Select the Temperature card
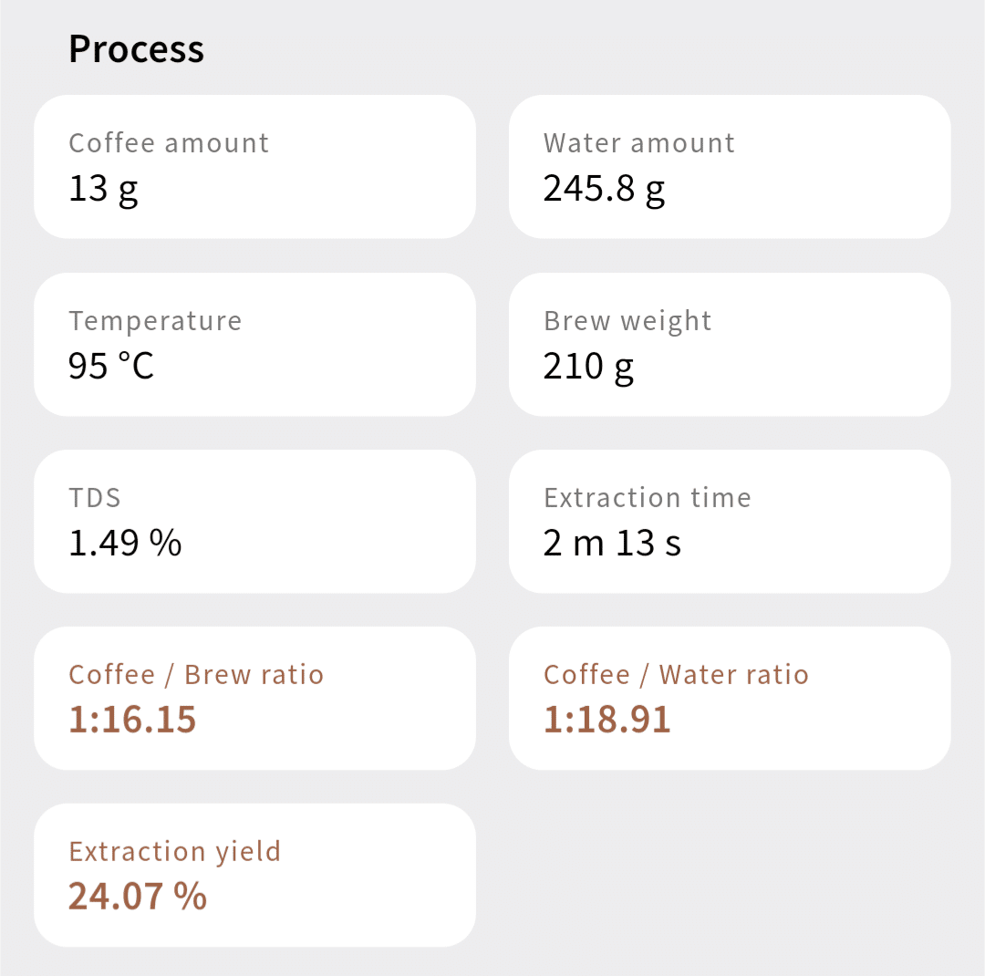The width and height of the screenshot is (985, 976). click(254, 345)
